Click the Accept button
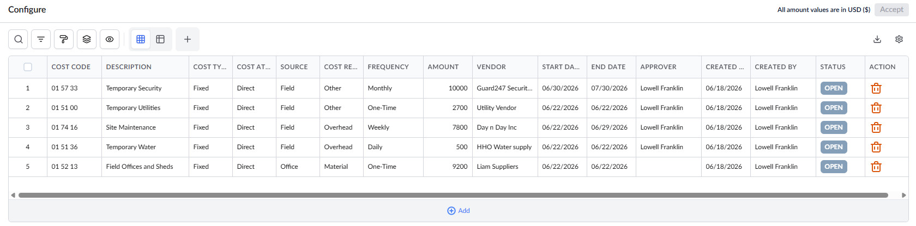 tap(891, 9)
